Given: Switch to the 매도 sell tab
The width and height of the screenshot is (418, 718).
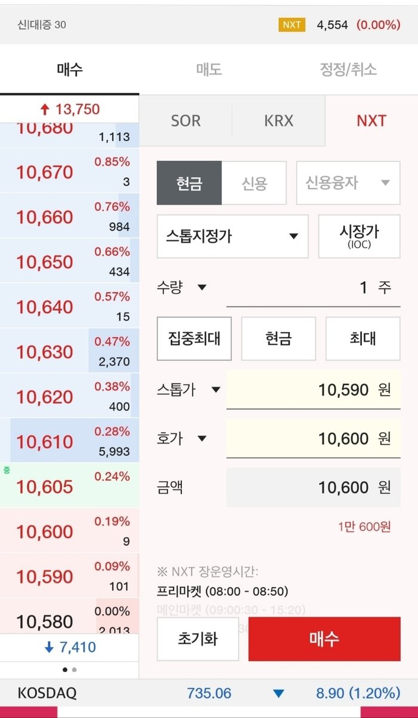Looking at the screenshot, I should pyautogui.click(x=208, y=69).
